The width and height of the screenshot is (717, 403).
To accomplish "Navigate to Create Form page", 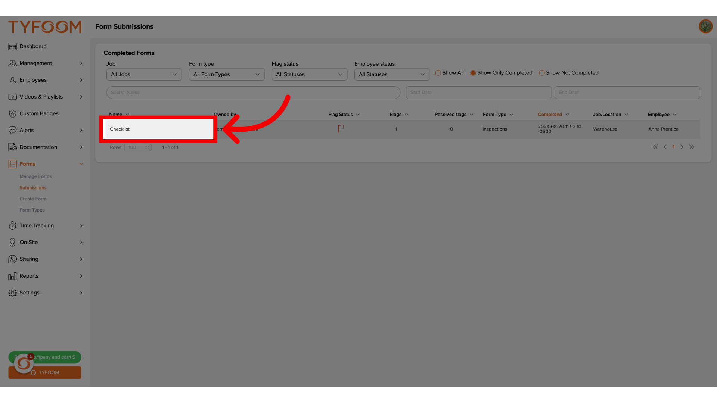I will pyautogui.click(x=33, y=198).
